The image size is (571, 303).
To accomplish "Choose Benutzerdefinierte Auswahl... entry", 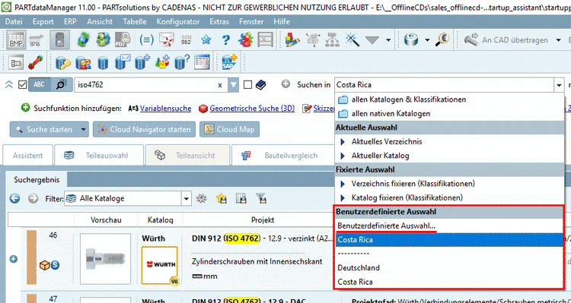I will point(386,226).
